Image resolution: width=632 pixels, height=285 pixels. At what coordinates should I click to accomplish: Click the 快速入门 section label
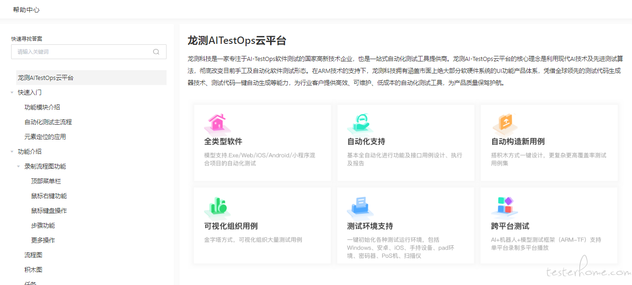(30, 92)
